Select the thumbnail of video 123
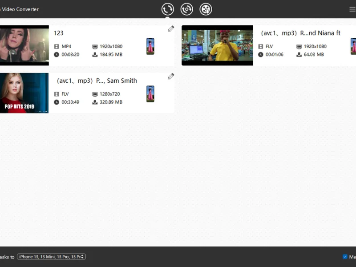The width and height of the screenshot is (356, 267). click(x=24, y=45)
